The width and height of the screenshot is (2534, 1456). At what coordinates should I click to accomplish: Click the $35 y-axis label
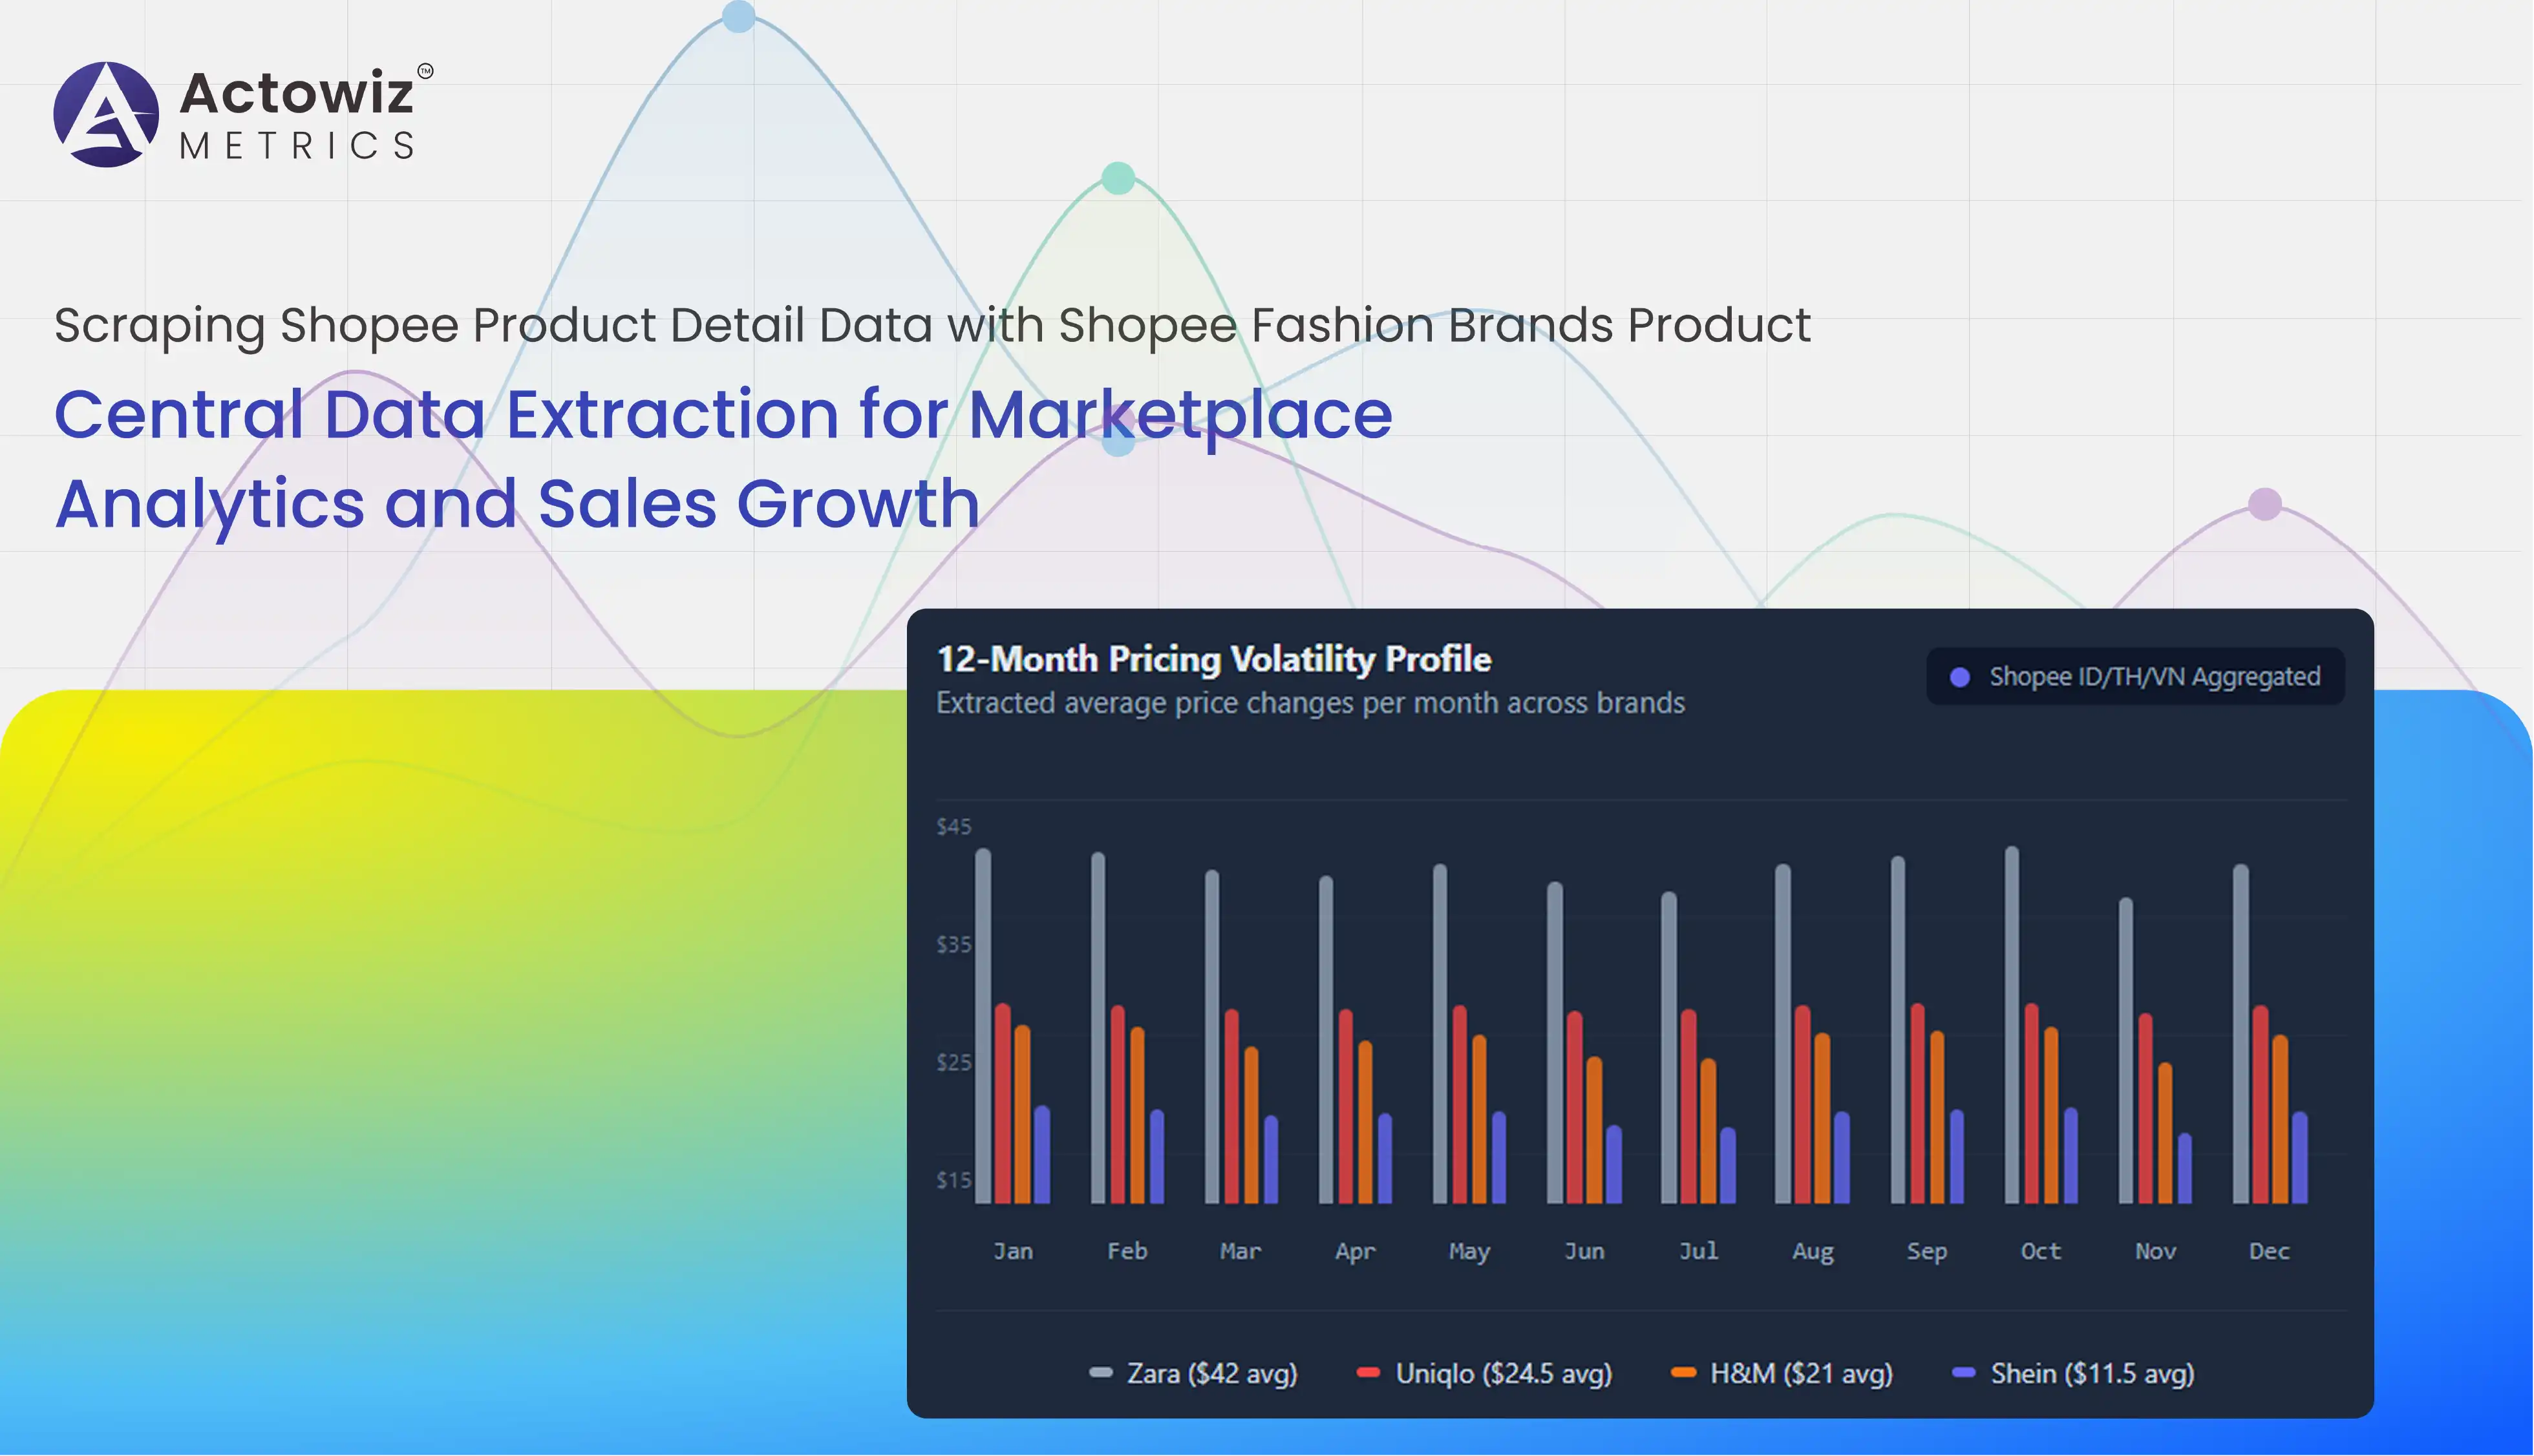(954, 945)
